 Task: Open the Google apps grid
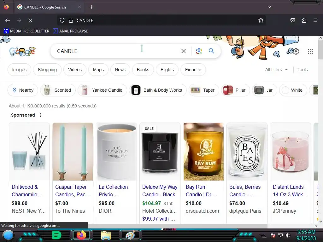tap(310, 51)
